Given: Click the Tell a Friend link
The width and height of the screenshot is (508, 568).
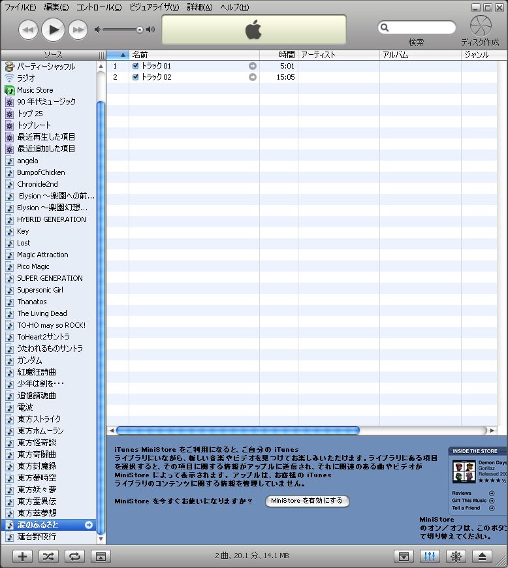Looking at the screenshot, I should [466, 508].
